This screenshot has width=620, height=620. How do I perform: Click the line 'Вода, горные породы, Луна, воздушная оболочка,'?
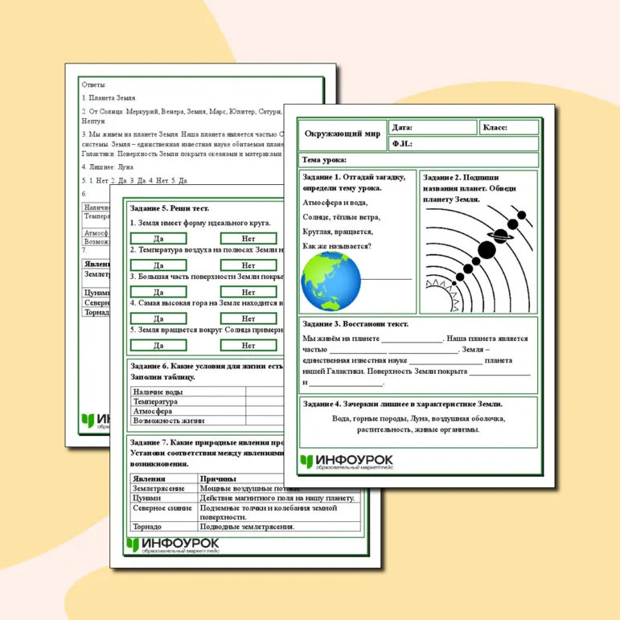coord(418,418)
